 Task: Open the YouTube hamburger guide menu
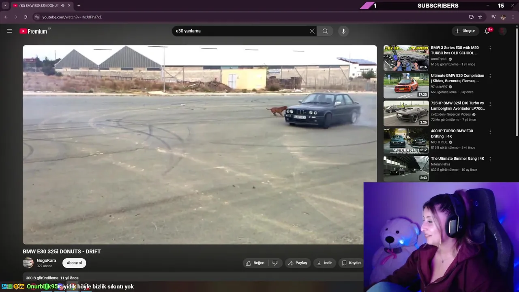tap(10, 31)
